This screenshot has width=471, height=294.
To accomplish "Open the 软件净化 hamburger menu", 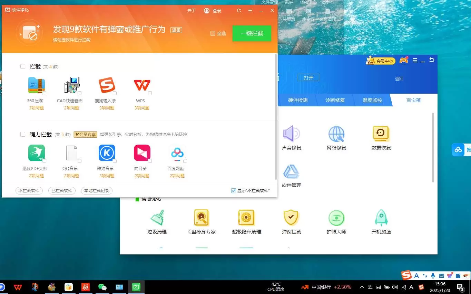I will (250, 11).
